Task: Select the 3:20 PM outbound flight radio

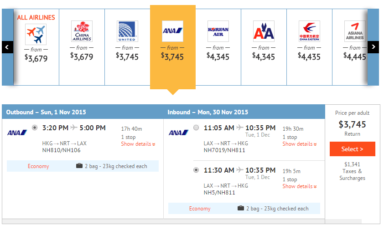Action: pyautogui.click(x=35, y=128)
